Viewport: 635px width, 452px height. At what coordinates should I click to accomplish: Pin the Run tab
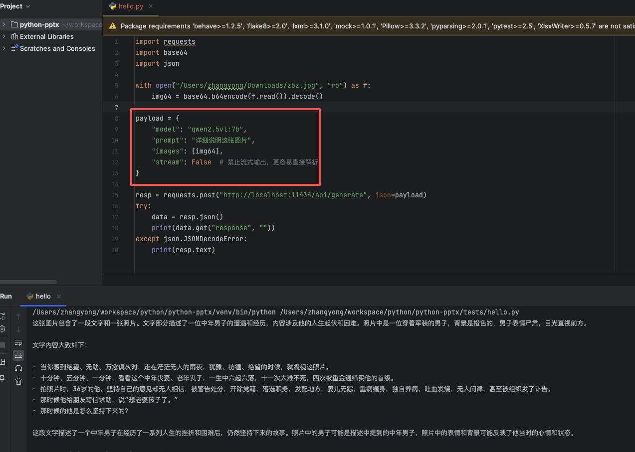(x=2, y=378)
